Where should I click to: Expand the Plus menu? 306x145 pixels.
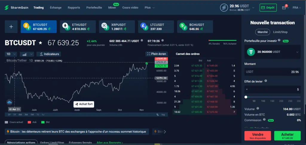(149, 7)
